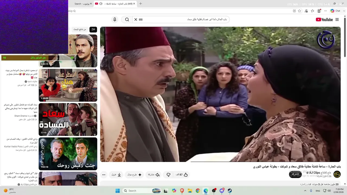347x195 pixels.
Task: Select the من نتائج البحث filter chip
Action: [80, 29]
